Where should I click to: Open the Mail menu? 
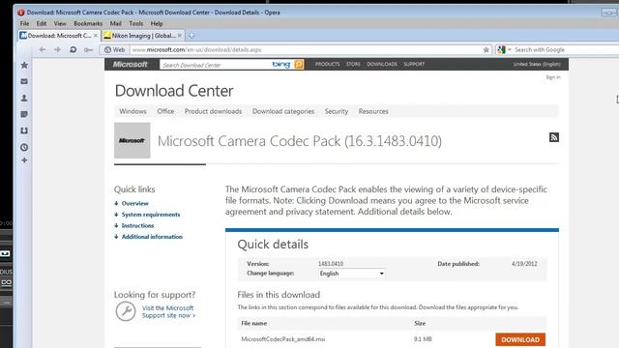tap(116, 23)
